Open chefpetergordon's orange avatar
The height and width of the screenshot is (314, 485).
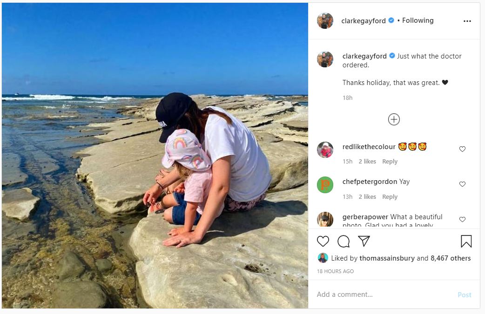325,184
